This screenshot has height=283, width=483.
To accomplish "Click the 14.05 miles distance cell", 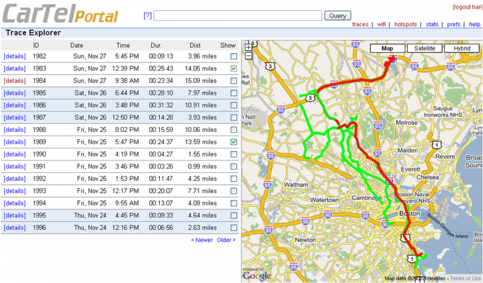I will [201, 68].
